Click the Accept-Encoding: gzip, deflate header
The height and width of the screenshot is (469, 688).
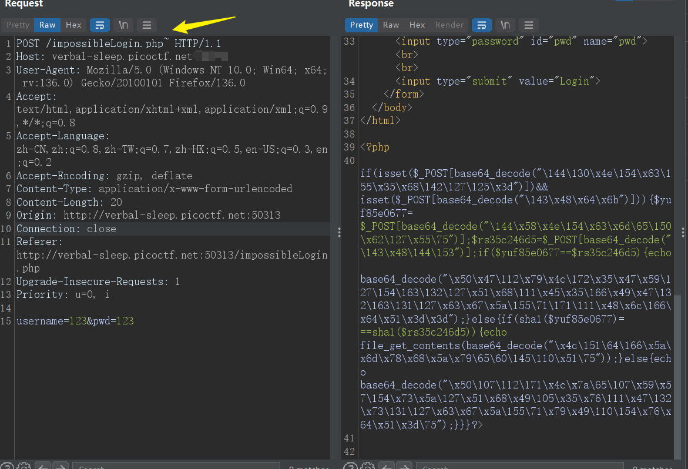pyautogui.click(x=105, y=176)
